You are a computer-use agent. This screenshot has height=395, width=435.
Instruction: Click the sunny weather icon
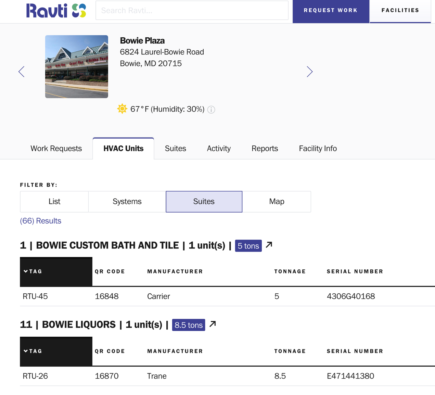click(x=122, y=109)
